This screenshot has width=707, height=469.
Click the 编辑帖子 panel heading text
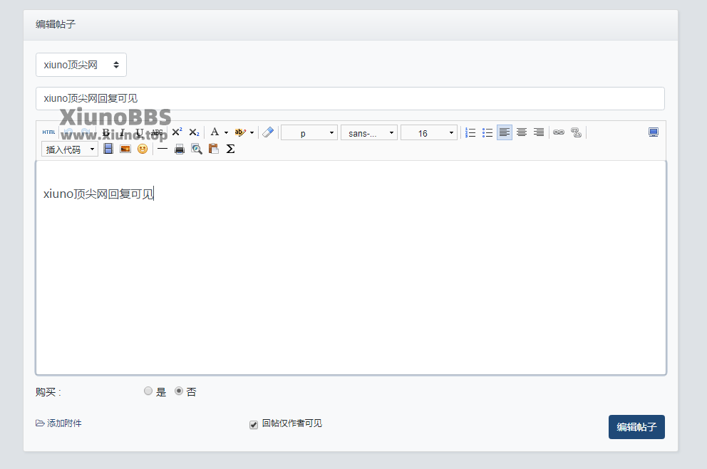[x=56, y=24]
